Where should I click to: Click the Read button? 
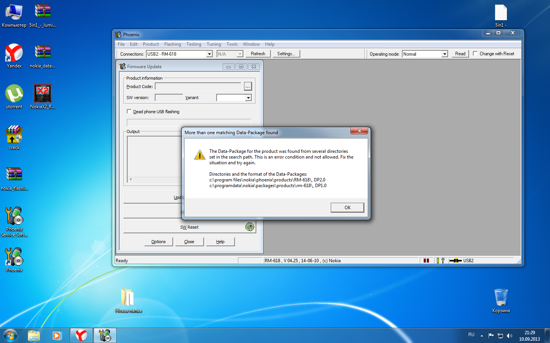460,54
